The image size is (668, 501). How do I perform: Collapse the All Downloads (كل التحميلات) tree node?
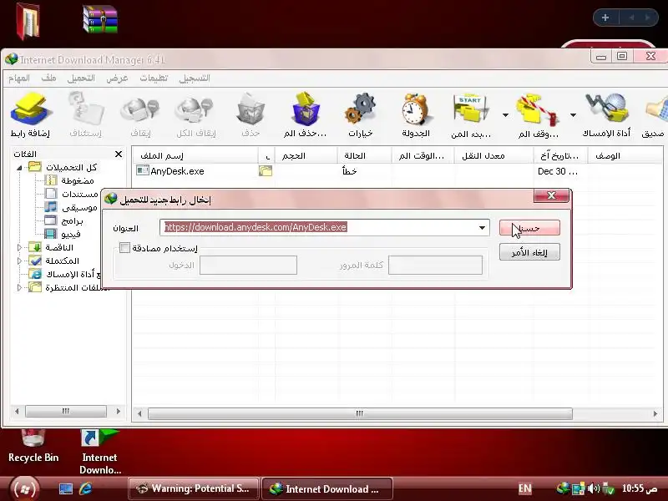click(19, 168)
